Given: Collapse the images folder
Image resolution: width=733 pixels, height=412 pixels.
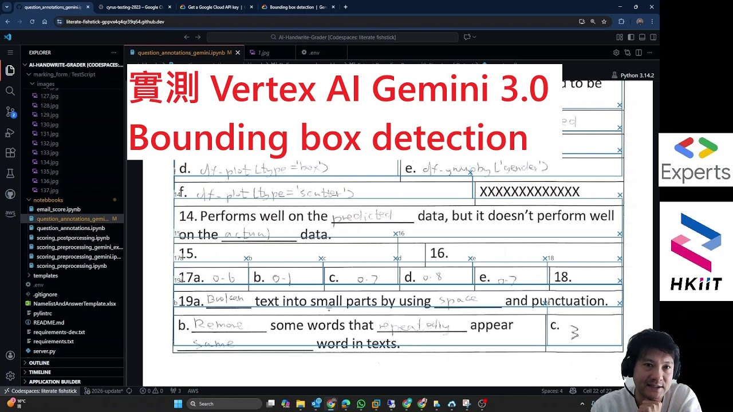Looking at the screenshot, I should click(72, 84).
